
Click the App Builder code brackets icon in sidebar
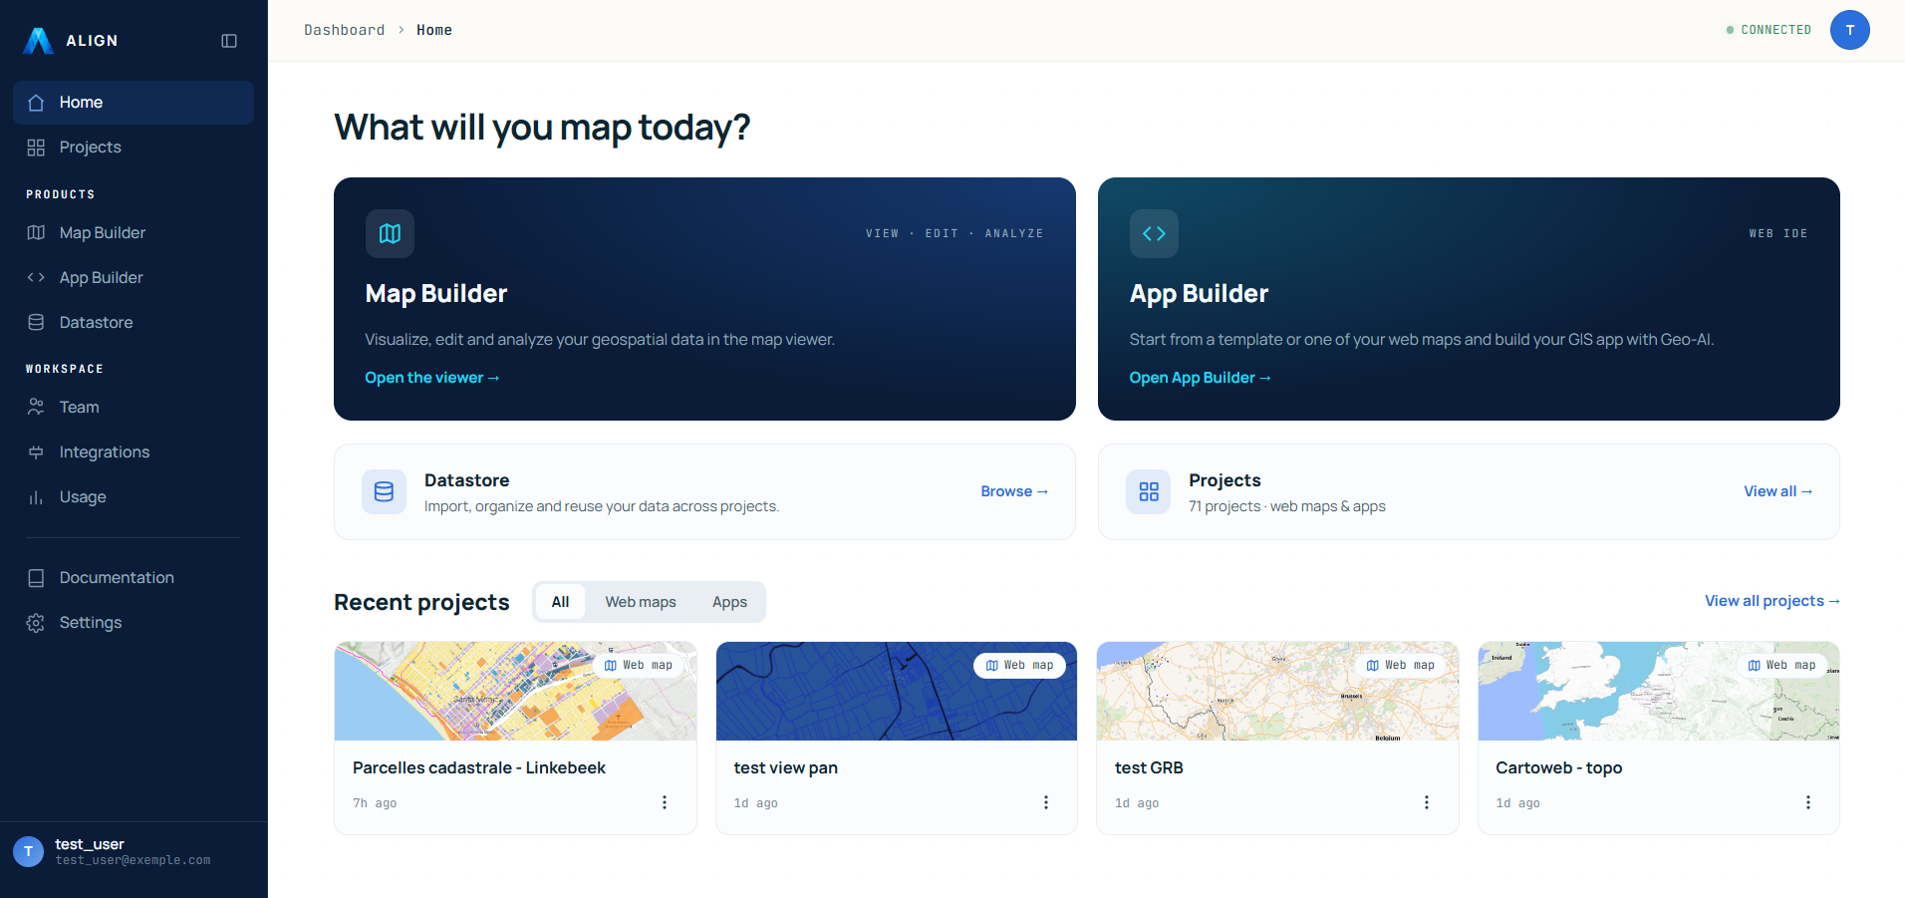tap(36, 277)
